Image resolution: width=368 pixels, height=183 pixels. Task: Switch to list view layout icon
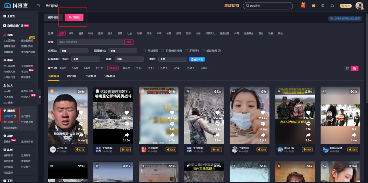pyautogui.click(x=348, y=68)
